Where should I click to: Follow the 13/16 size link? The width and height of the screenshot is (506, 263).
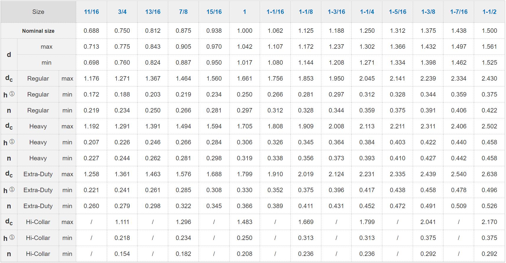pos(153,12)
